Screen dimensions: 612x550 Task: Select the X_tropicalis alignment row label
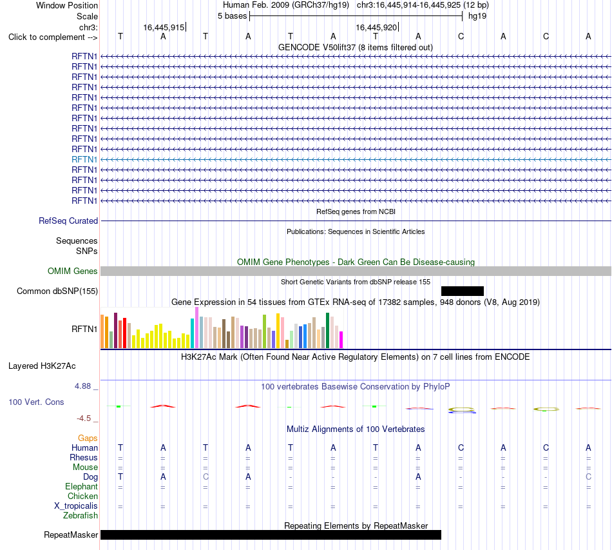(76, 506)
